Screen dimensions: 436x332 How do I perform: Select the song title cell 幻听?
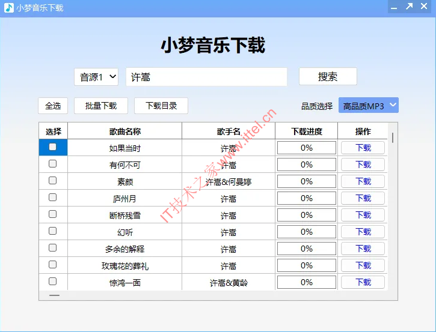pyautogui.click(x=125, y=232)
